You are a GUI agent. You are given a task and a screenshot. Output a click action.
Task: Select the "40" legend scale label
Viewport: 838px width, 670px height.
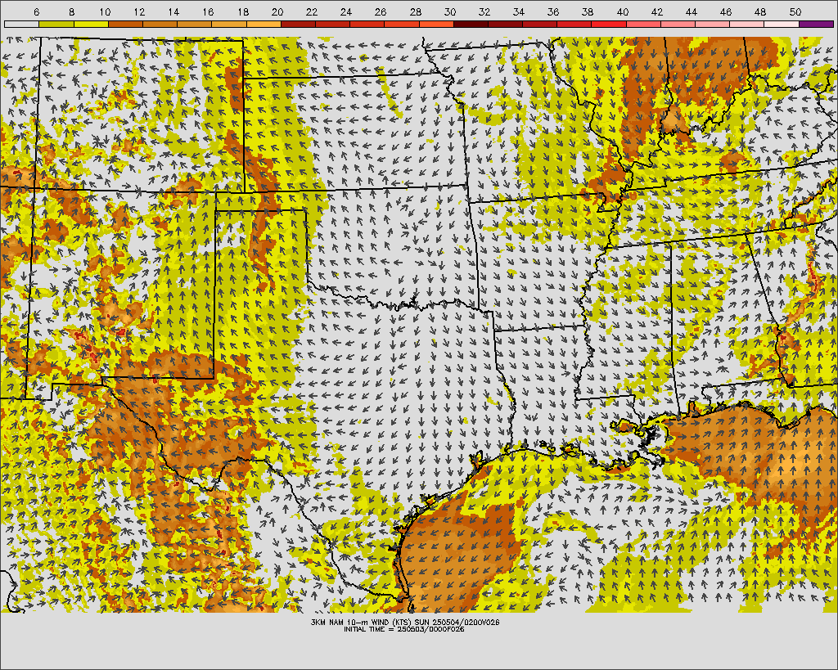pyautogui.click(x=622, y=11)
